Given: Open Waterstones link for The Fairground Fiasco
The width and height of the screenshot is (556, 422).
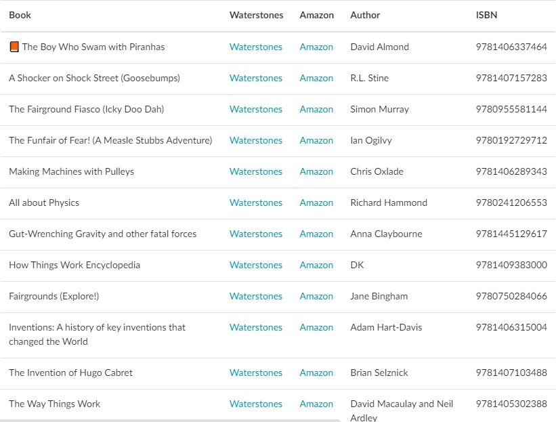Looking at the screenshot, I should [256, 109].
